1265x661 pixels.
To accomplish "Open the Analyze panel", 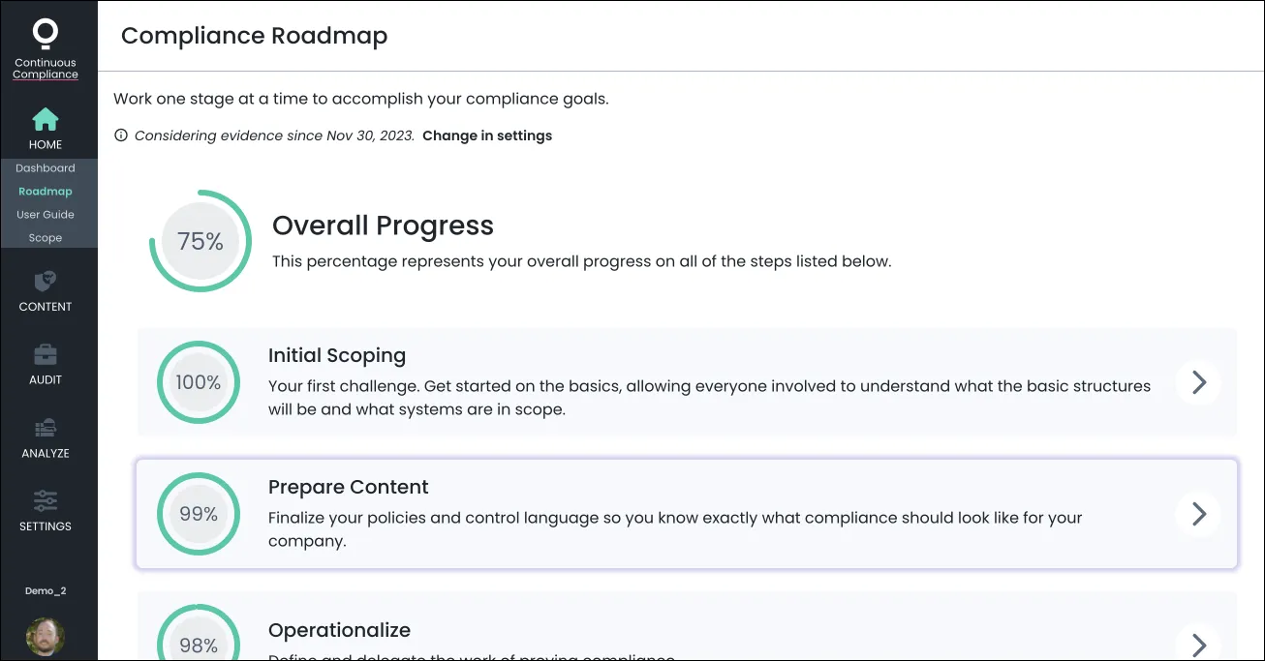I will click(x=46, y=437).
